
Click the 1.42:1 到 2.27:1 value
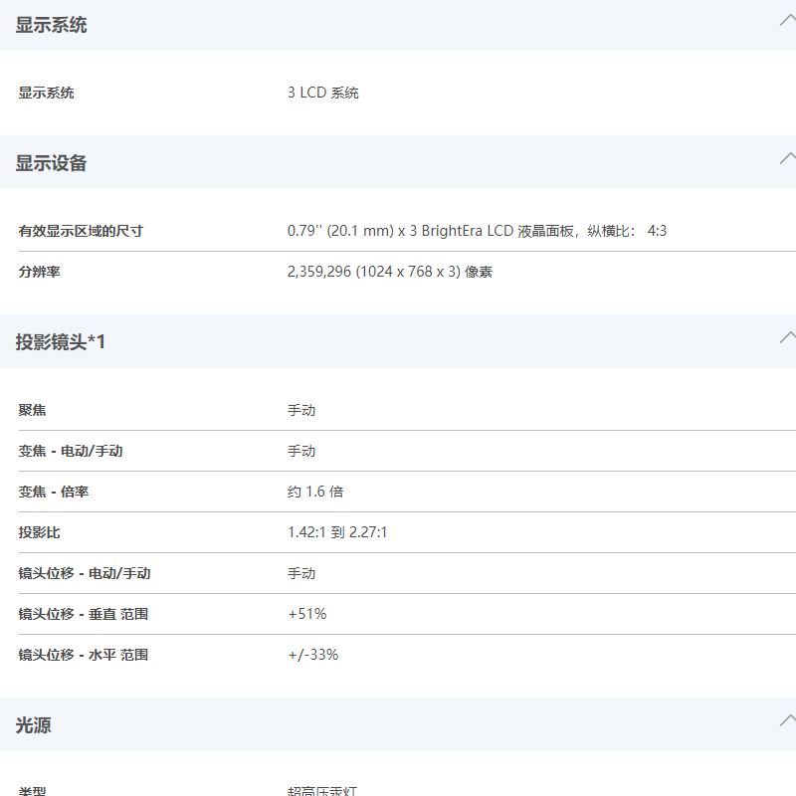coord(337,532)
